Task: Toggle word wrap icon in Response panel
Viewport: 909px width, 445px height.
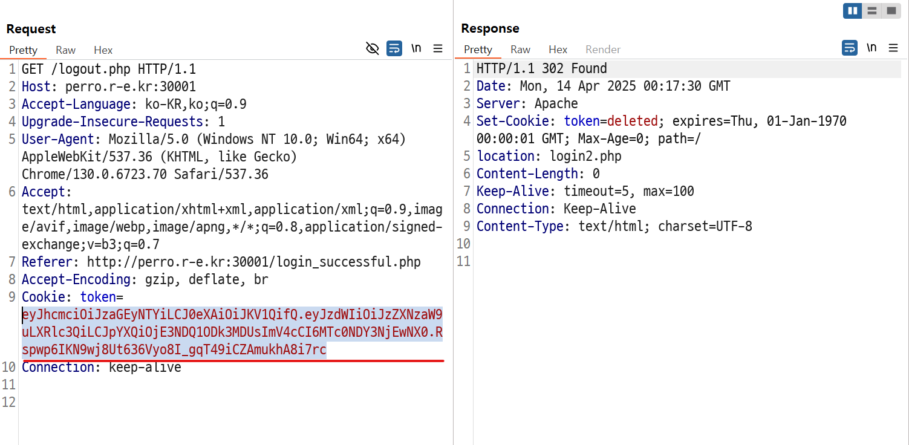Action: click(x=850, y=48)
